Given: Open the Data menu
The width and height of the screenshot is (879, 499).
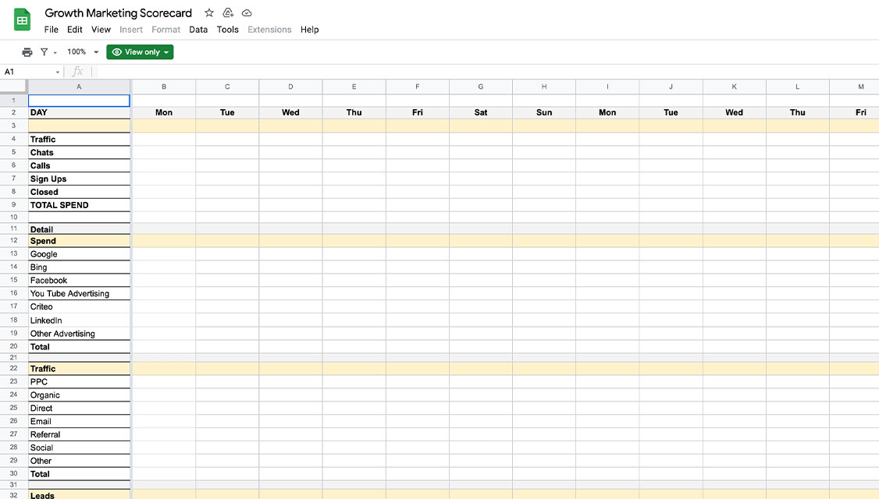Looking at the screenshot, I should tap(198, 30).
